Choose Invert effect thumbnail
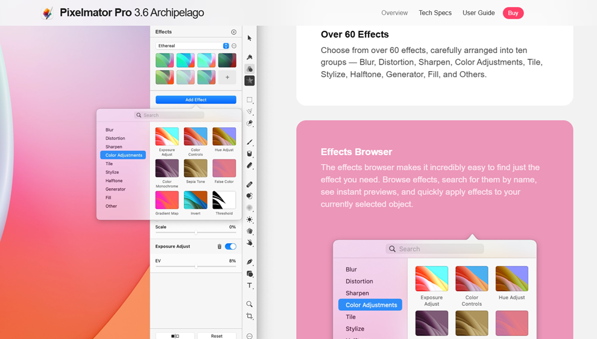 coord(195,200)
